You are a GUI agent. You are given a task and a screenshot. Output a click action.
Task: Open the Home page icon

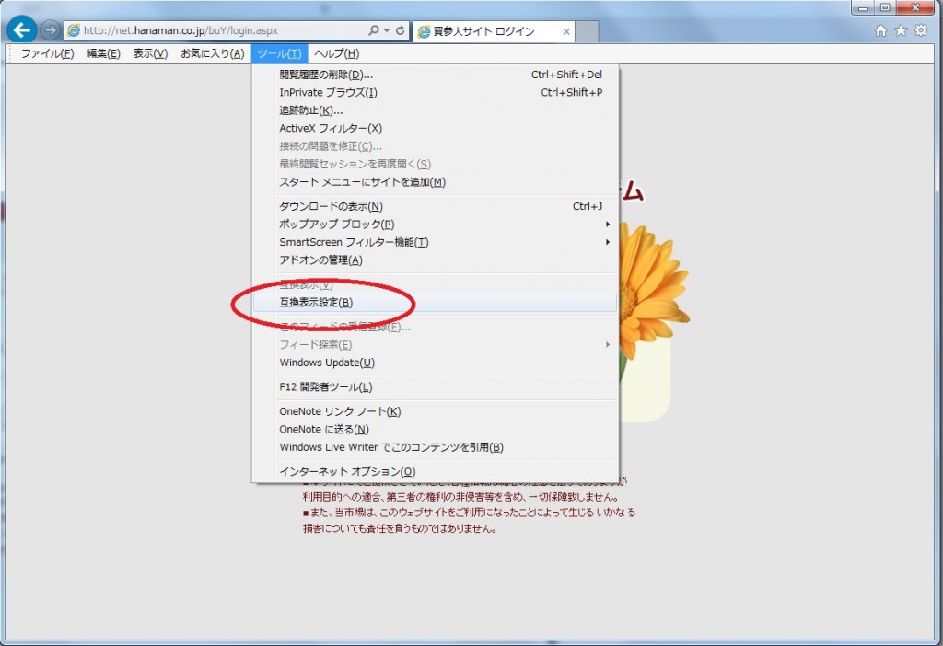[x=881, y=31]
